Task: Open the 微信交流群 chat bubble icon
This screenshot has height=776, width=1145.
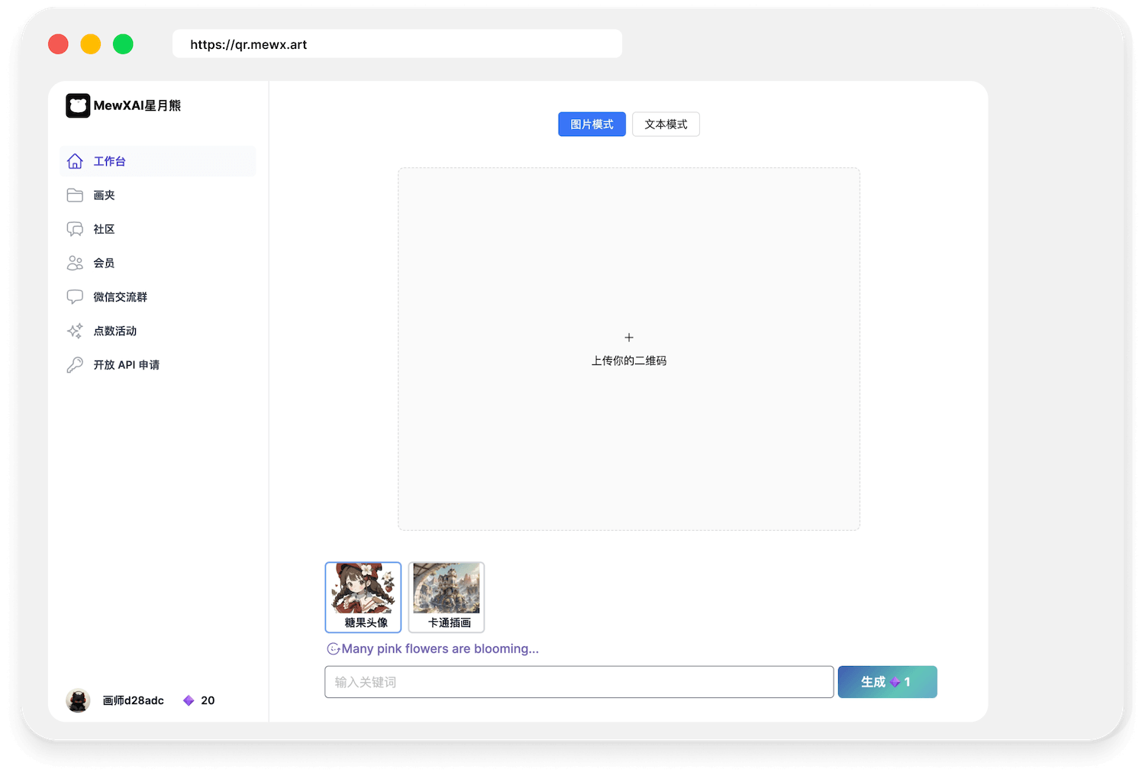Action: 75,296
